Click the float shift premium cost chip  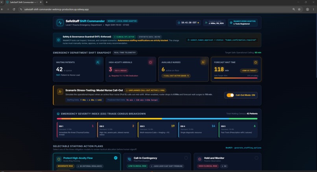167,166
